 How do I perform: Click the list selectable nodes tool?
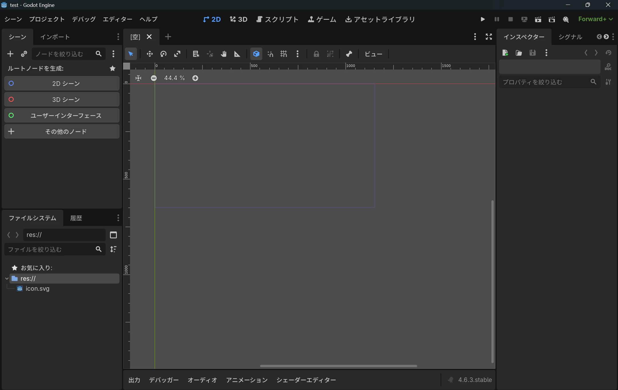tap(196, 54)
